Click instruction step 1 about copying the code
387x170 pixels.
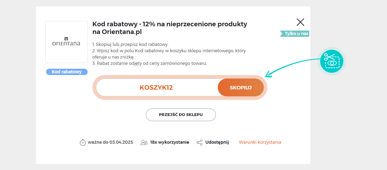coord(130,45)
